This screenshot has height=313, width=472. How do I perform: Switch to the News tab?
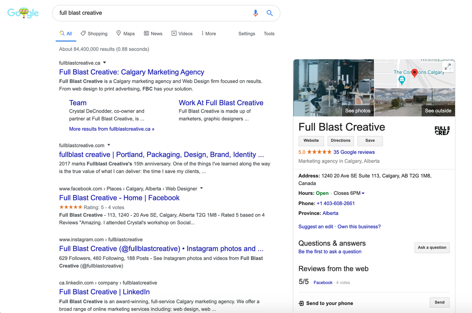point(153,33)
